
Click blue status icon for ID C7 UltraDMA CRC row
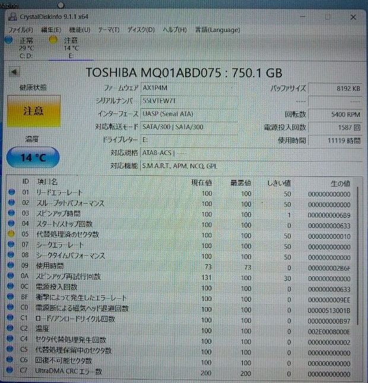point(9,370)
